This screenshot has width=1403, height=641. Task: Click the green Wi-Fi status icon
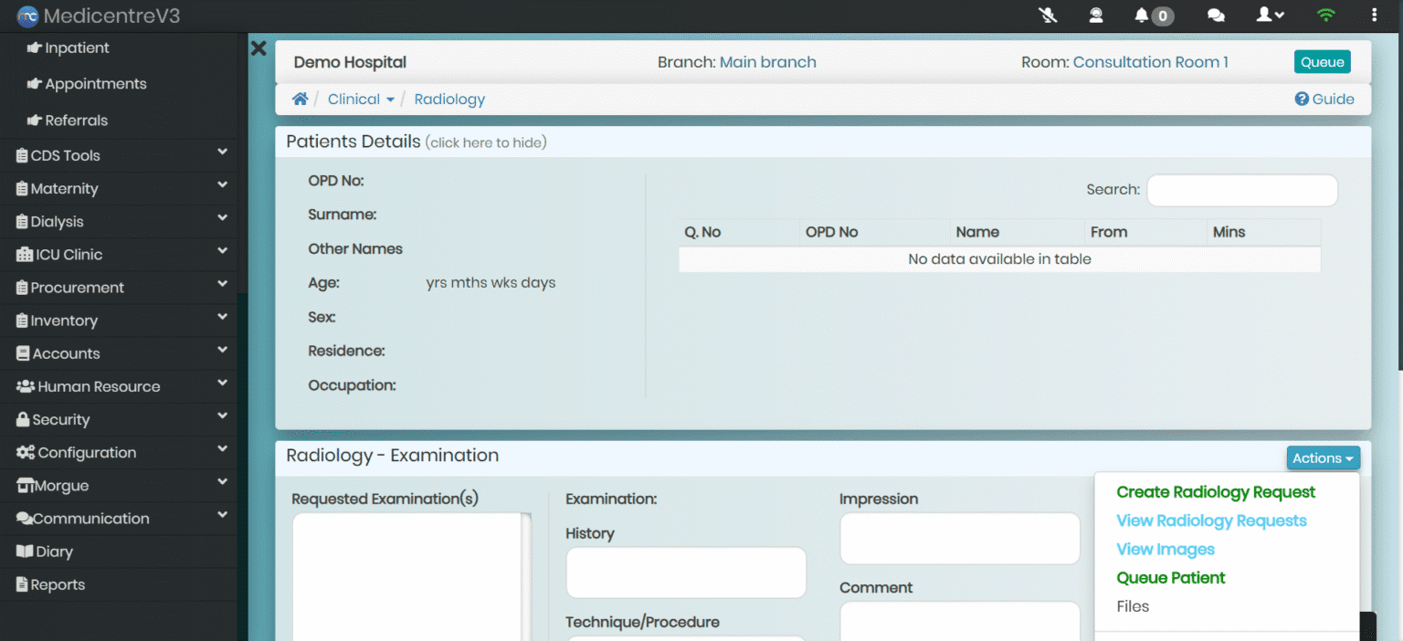(1325, 16)
